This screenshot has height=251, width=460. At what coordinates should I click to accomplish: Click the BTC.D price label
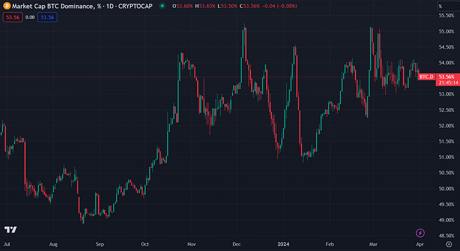[x=426, y=77]
